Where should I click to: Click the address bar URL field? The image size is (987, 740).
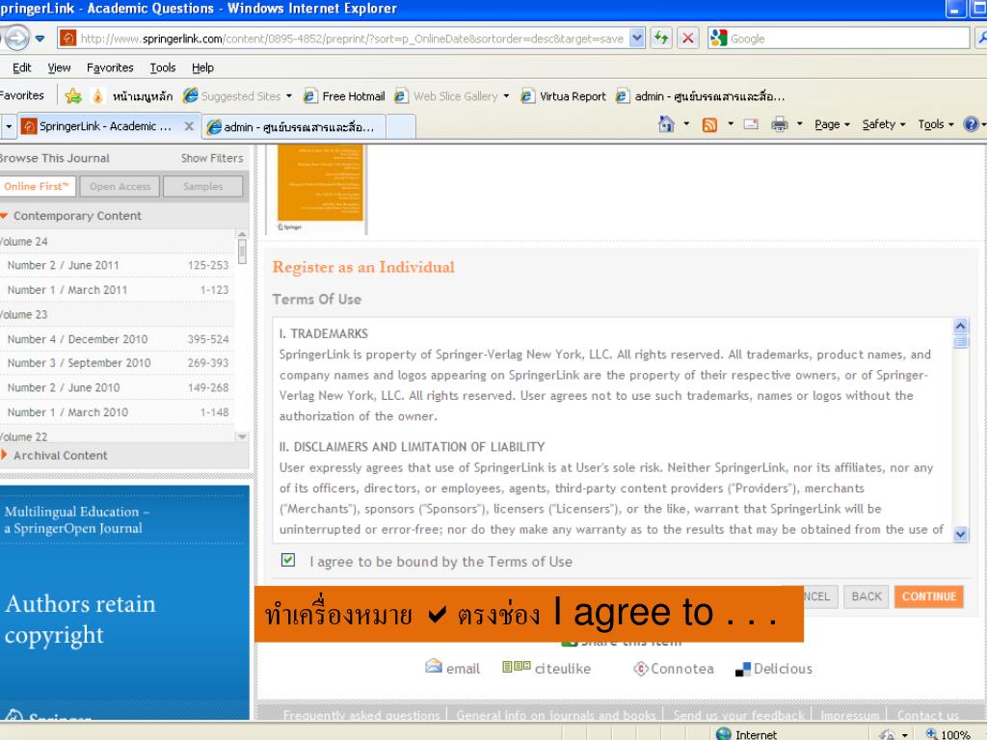coord(353,39)
